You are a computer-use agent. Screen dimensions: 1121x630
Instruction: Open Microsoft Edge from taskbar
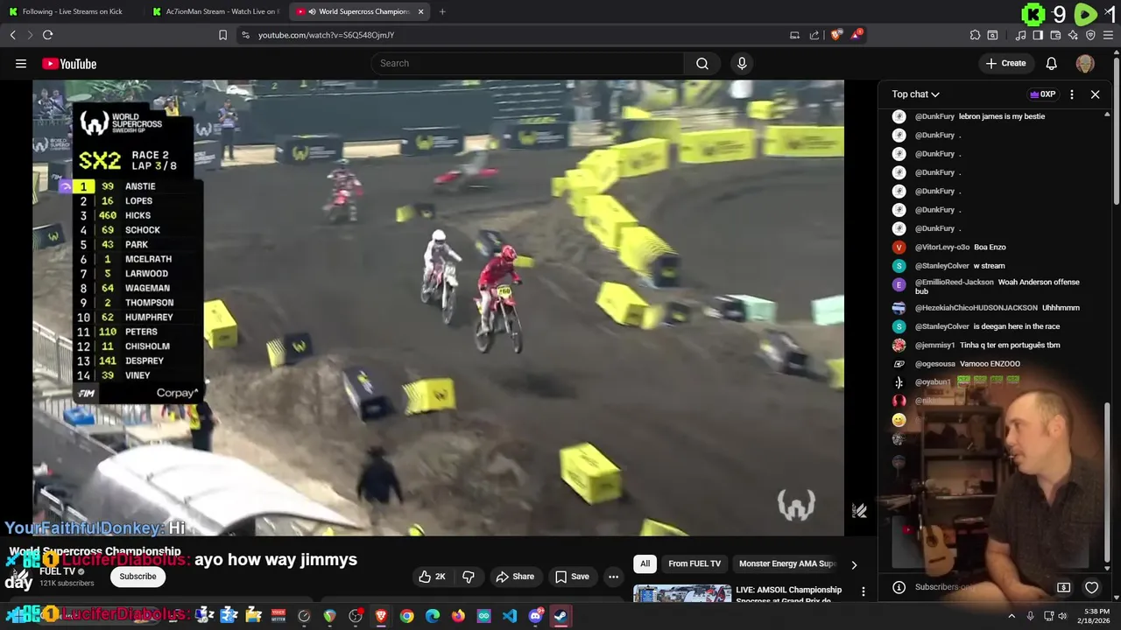tap(433, 616)
